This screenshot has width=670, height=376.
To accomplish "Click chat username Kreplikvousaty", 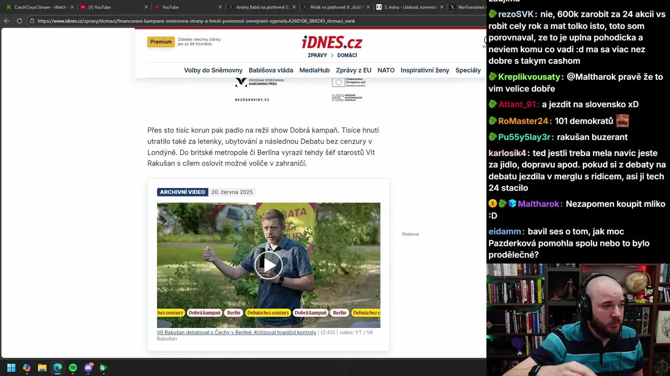I will 529,77.
